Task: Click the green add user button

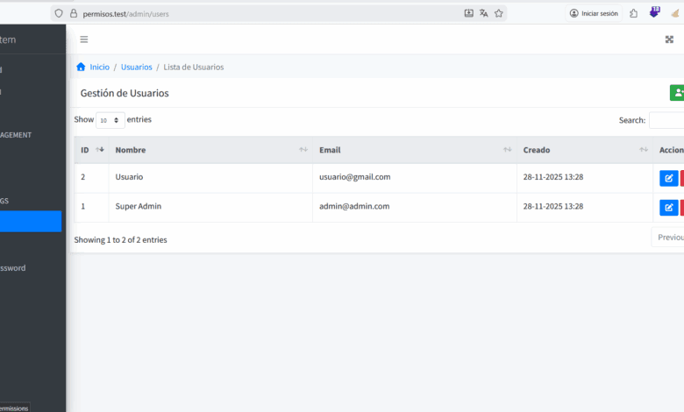Action: pyautogui.click(x=676, y=93)
